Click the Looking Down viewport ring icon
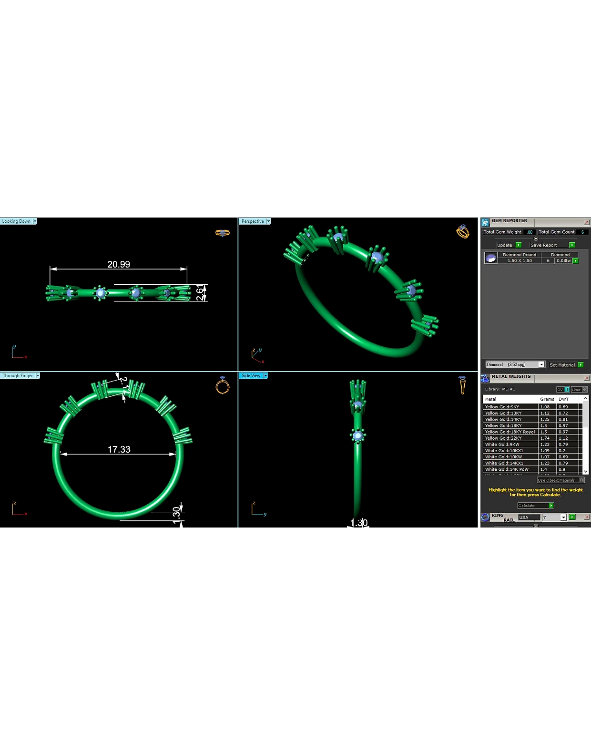This screenshot has width=591, height=745. click(223, 233)
